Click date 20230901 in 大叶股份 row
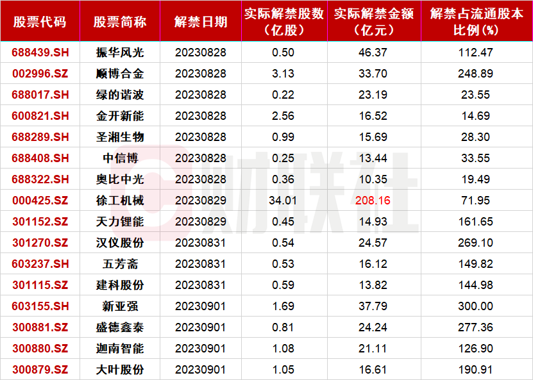533x380 pixels. click(201, 370)
